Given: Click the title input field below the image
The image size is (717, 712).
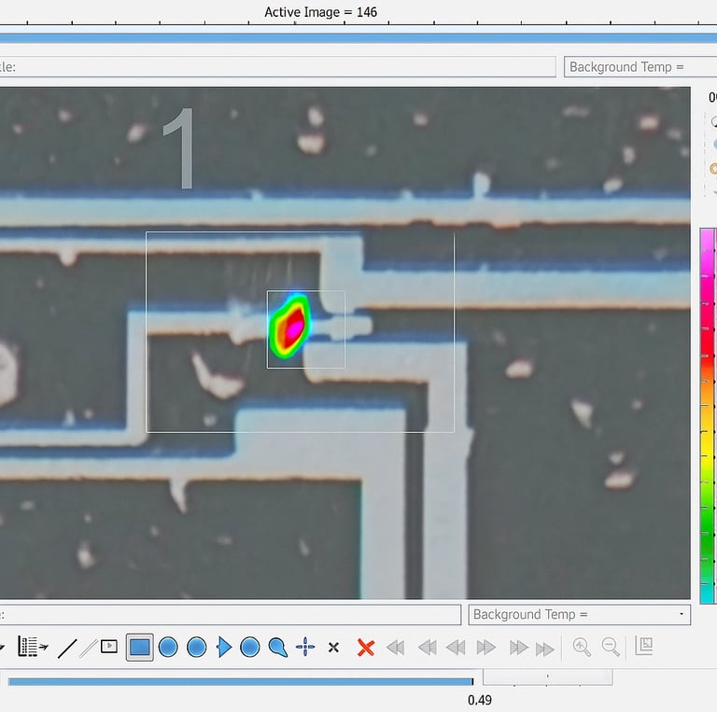Looking at the screenshot, I should tap(230, 614).
